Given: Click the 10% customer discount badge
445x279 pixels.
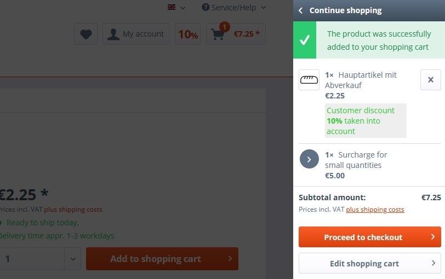Looking at the screenshot, I should [188, 34].
